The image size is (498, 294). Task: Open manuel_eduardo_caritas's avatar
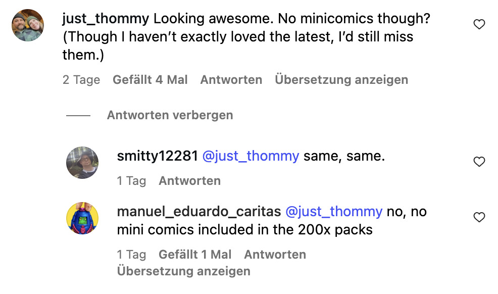click(82, 218)
